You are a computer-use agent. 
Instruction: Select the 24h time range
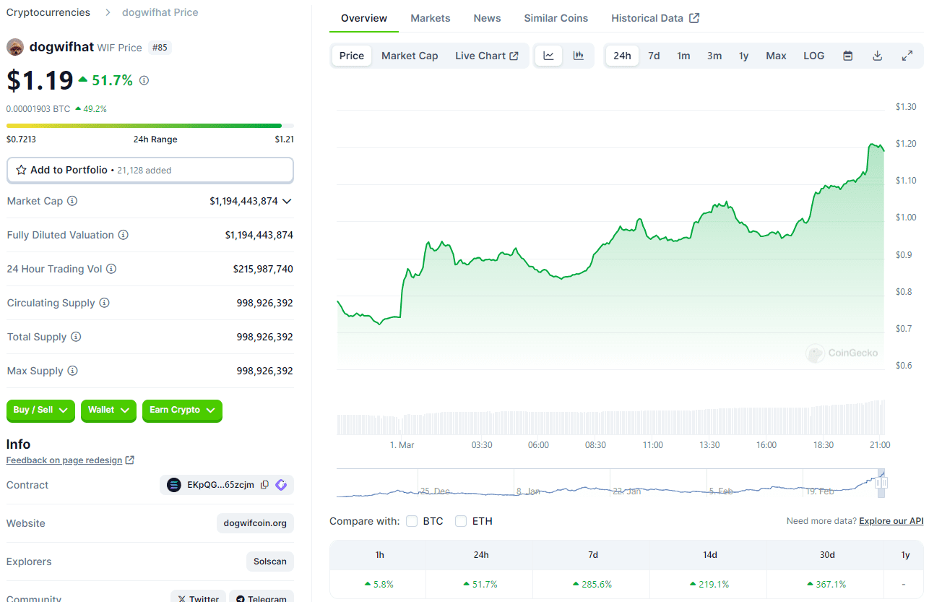(x=622, y=56)
